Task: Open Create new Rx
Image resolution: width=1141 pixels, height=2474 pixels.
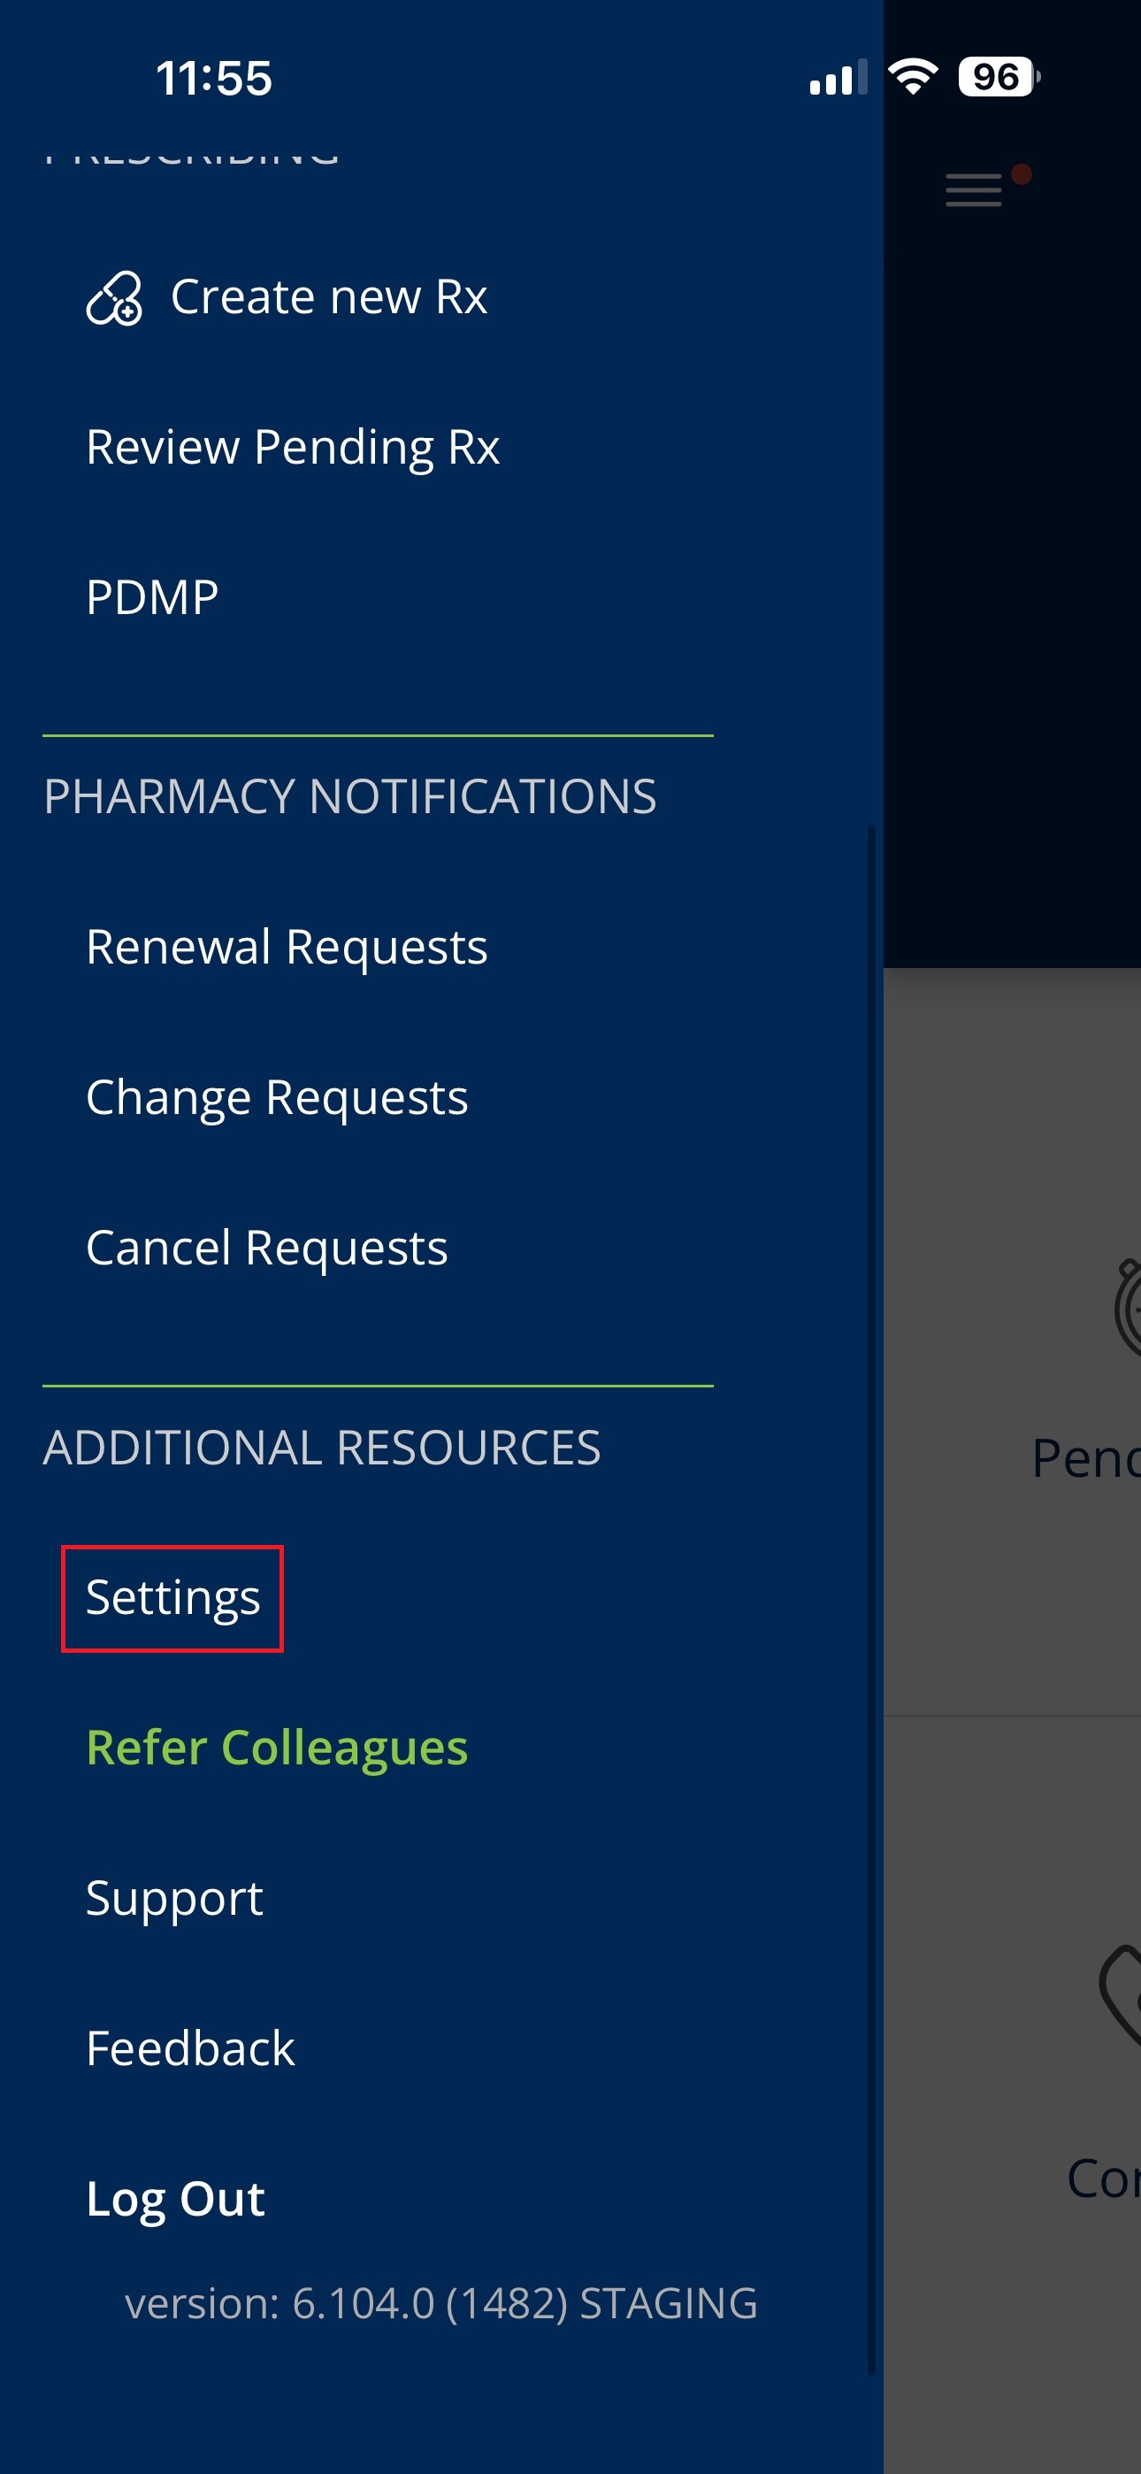Action: (x=327, y=296)
